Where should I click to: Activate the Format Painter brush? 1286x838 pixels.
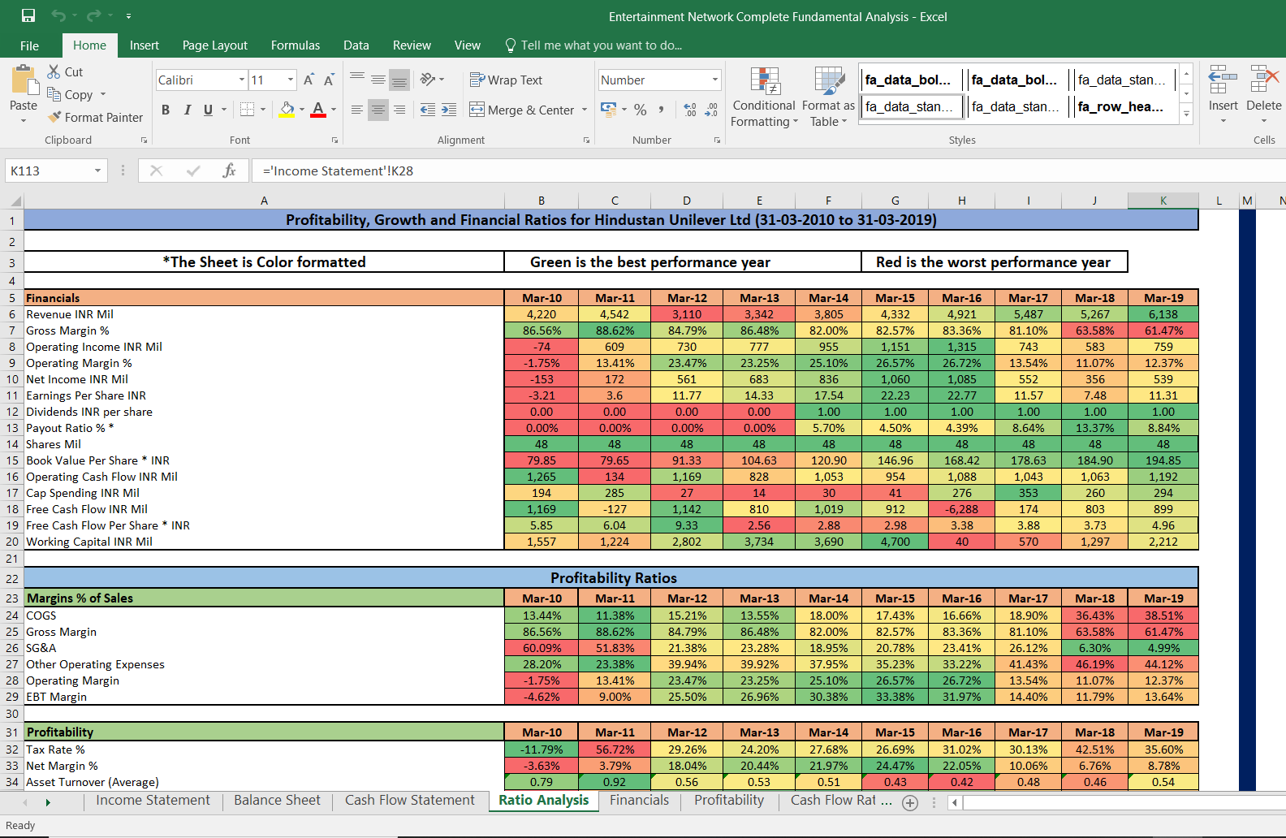(54, 117)
